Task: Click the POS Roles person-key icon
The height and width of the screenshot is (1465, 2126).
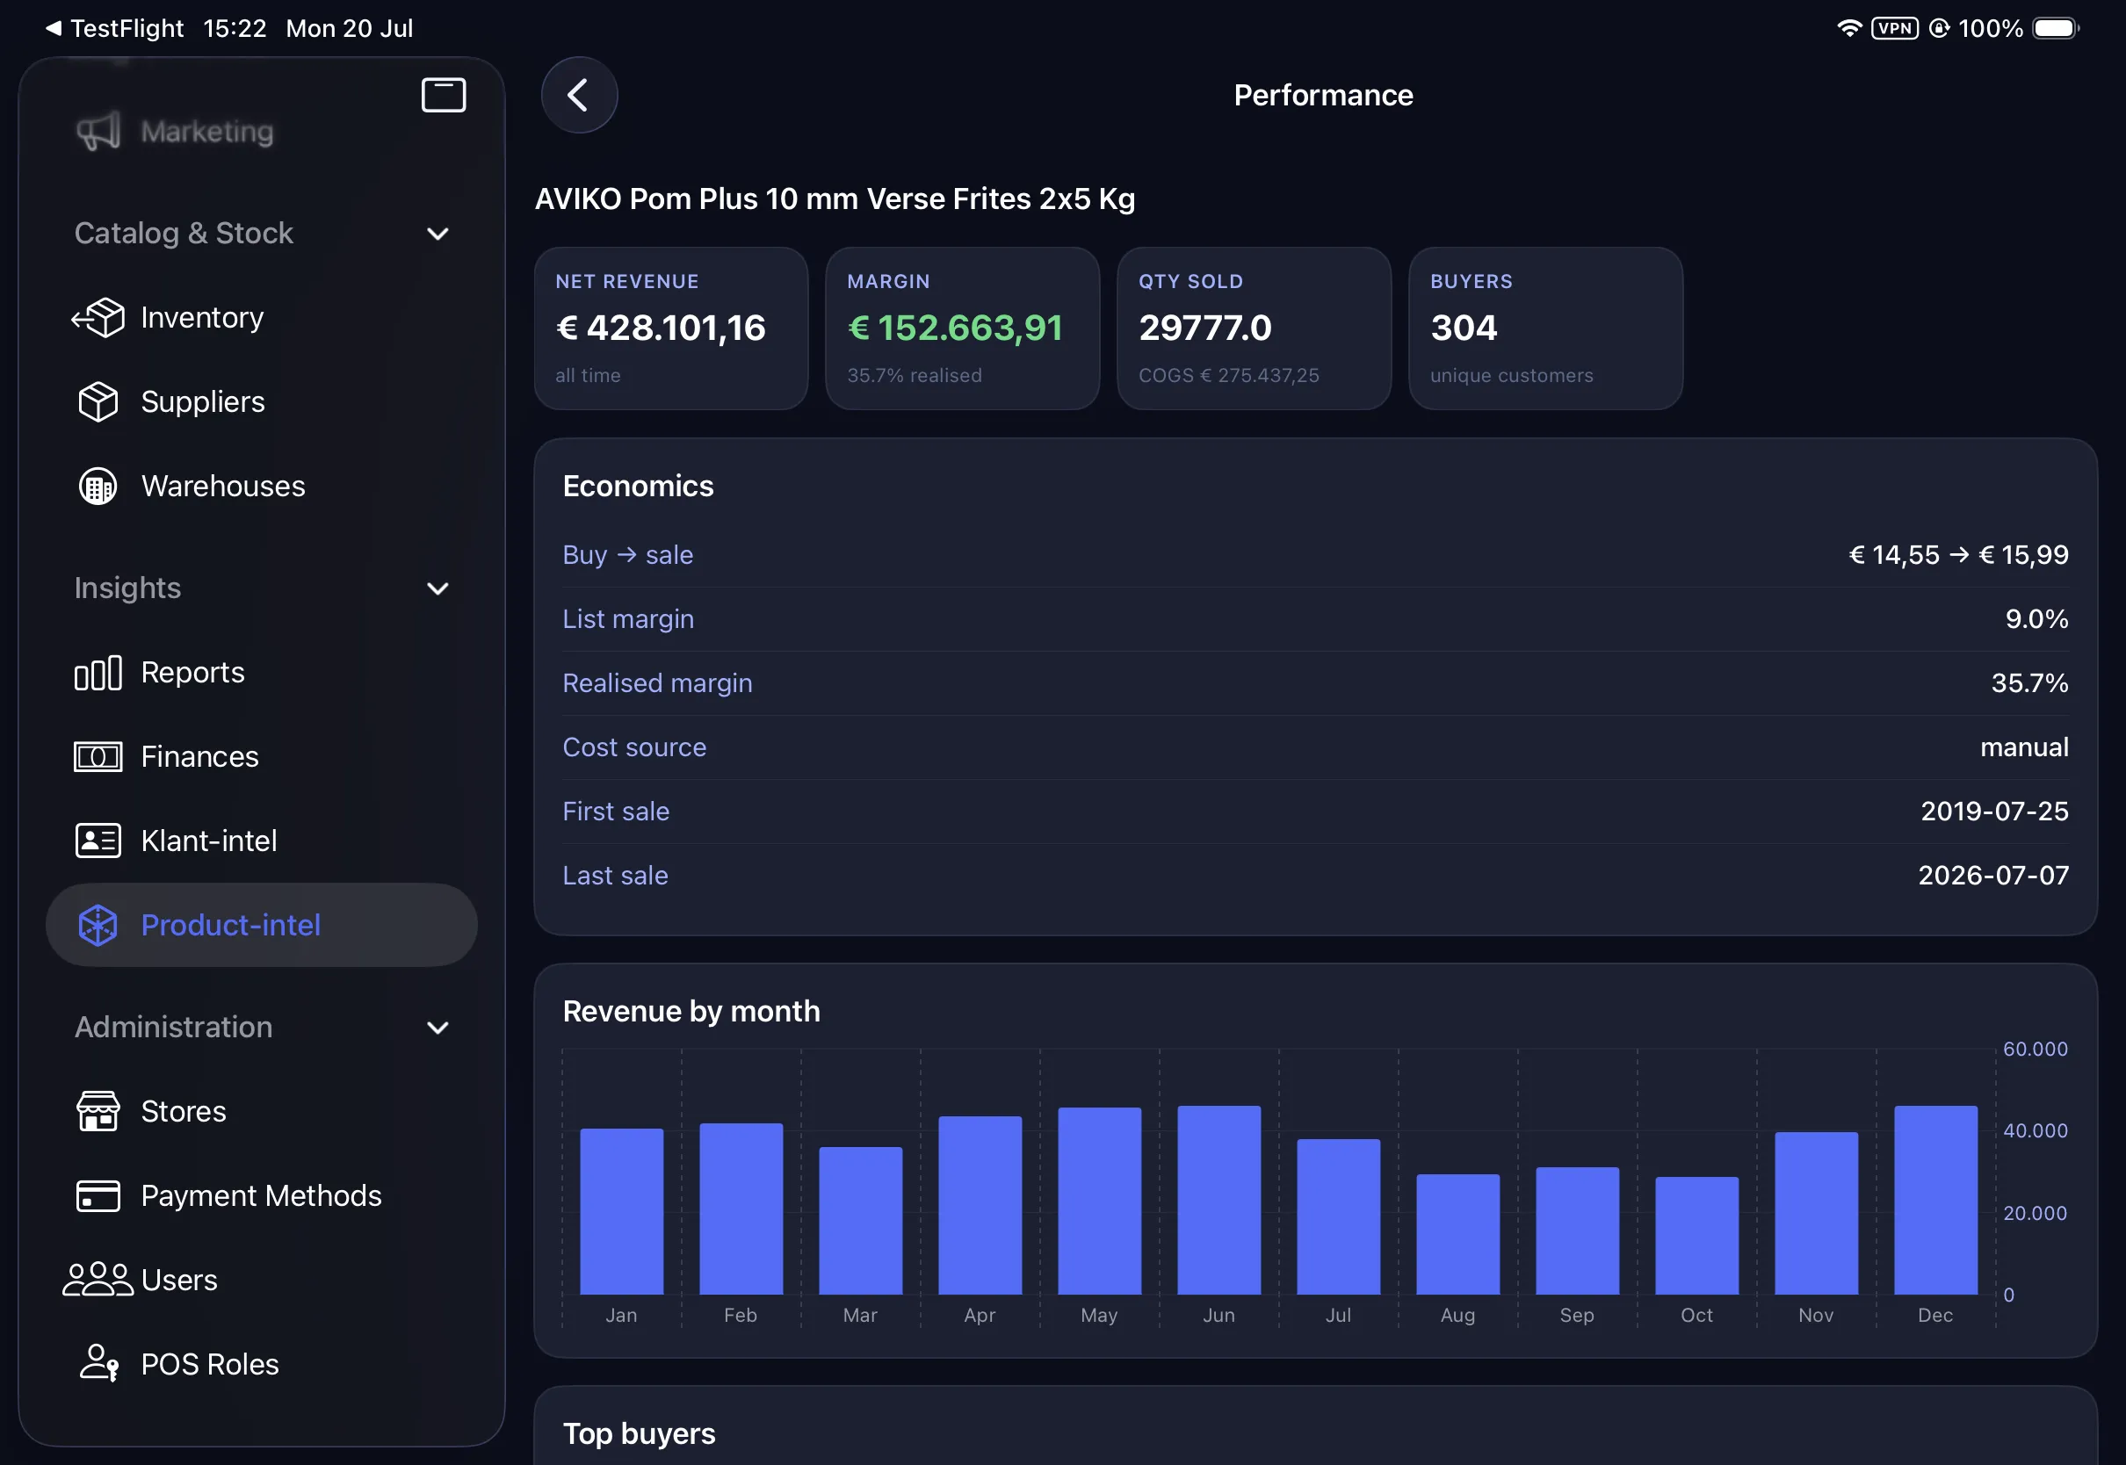Action: tap(98, 1364)
